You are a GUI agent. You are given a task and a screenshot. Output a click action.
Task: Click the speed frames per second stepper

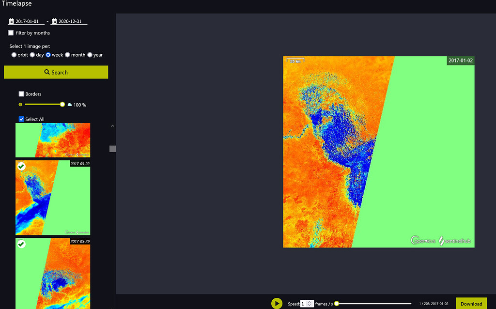click(x=309, y=304)
